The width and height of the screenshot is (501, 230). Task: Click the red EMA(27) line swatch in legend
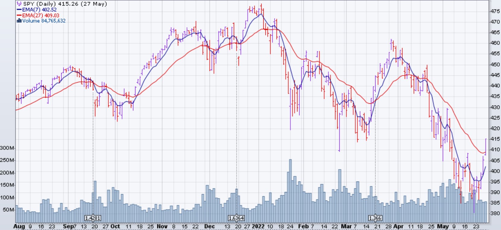(19, 15)
